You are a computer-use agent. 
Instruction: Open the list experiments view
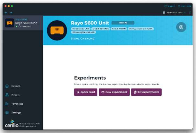[x=146, y=92]
